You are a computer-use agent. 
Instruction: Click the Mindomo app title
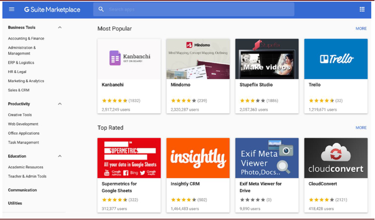point(181,85)
